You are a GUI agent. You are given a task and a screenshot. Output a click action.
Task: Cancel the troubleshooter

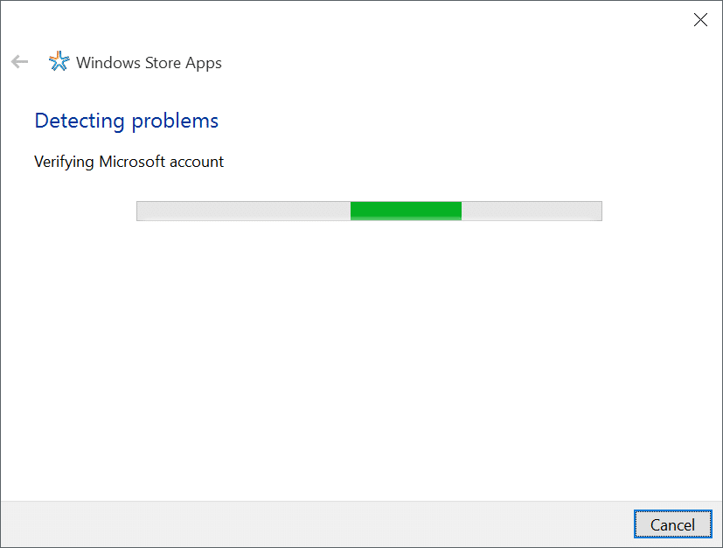pos(673,524)
